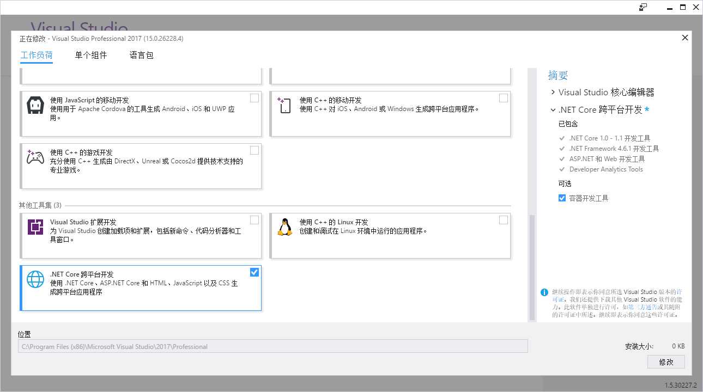Check the Linux development with C++ workload
Screen dimensions: 703x392
pos(504,220)
